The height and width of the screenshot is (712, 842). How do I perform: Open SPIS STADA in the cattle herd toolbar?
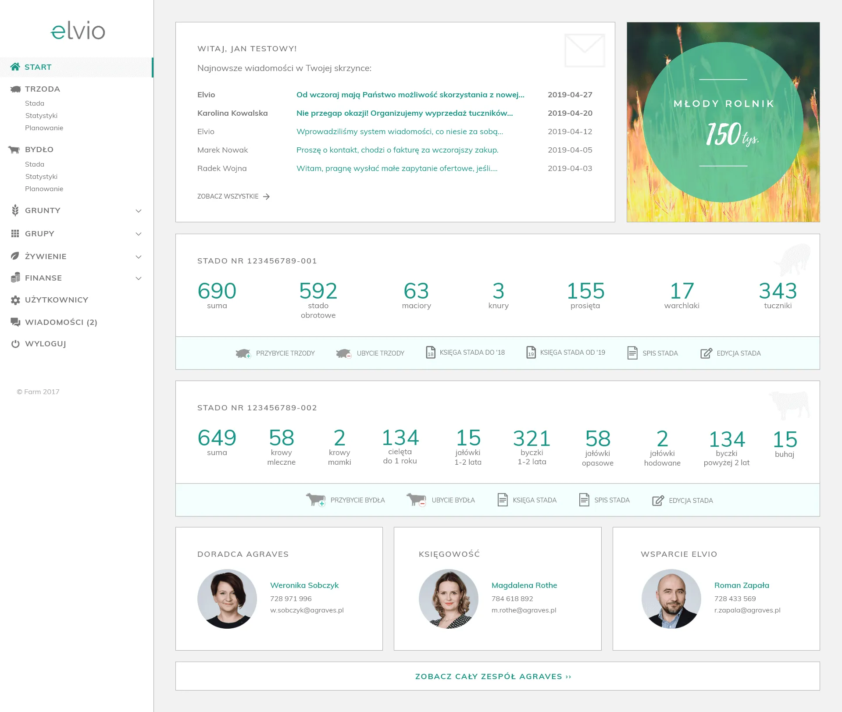(604, 500)
